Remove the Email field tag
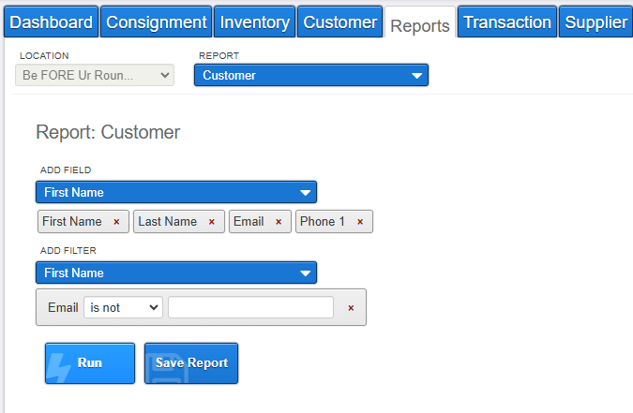The image size is (633, 413). [279, 222]
